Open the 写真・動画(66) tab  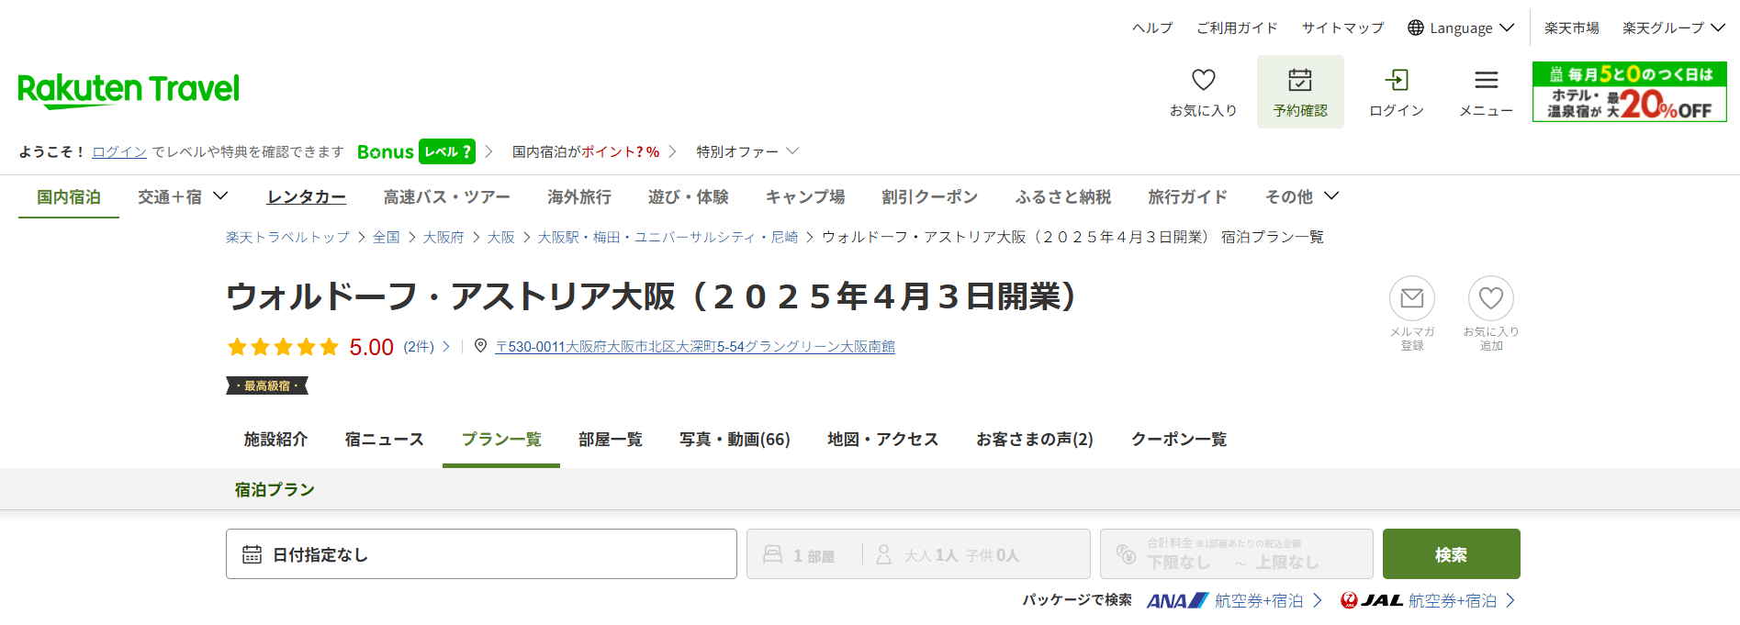coord(734,440)
